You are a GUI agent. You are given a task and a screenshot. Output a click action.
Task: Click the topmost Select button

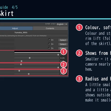(63, 40)
